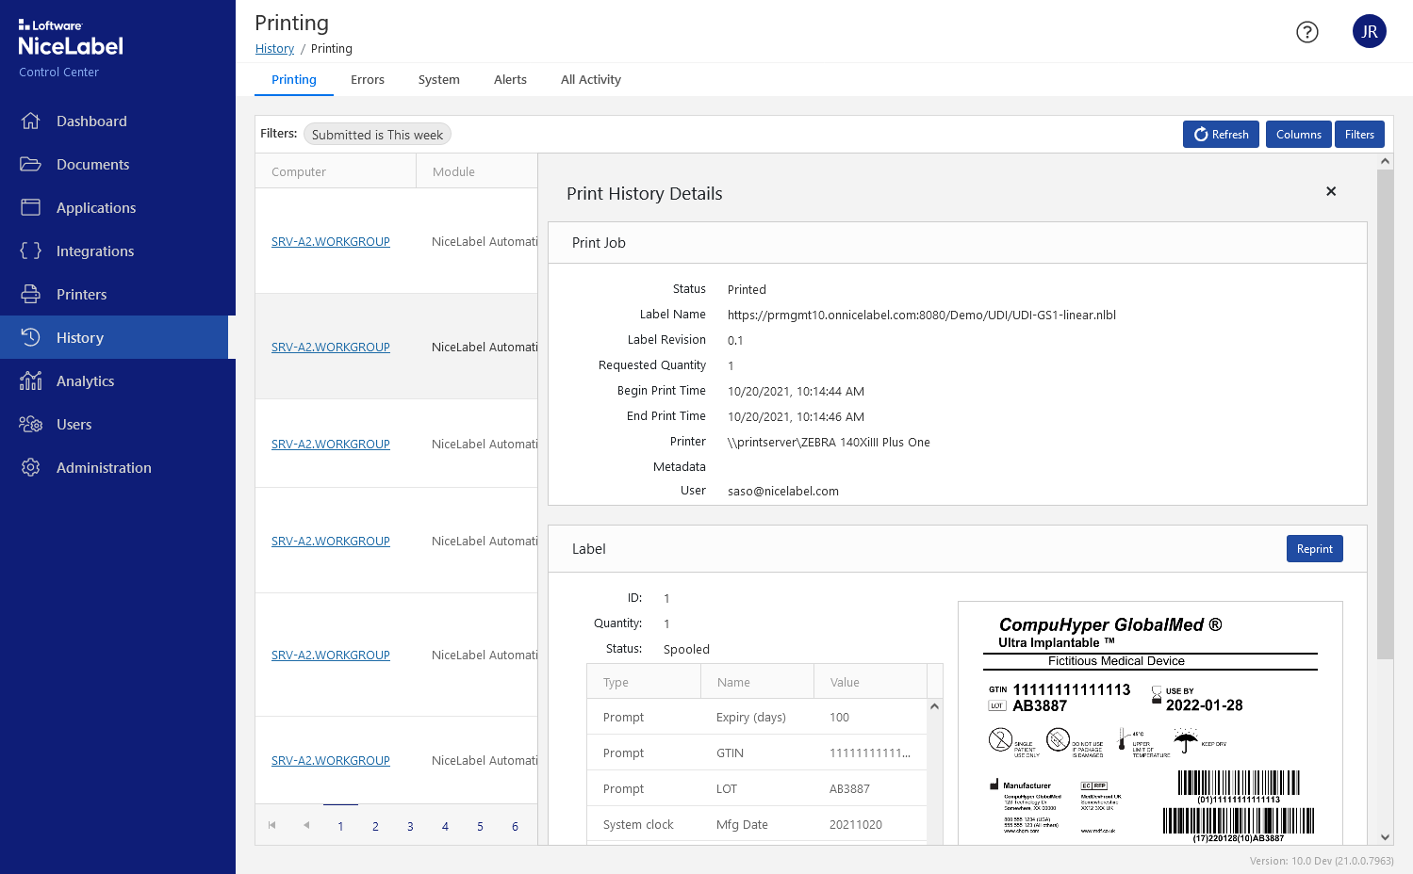Viewport: 1413px width, 874px height.
Task: Go to first page arrow in pagination
Action: coord(272,825)
